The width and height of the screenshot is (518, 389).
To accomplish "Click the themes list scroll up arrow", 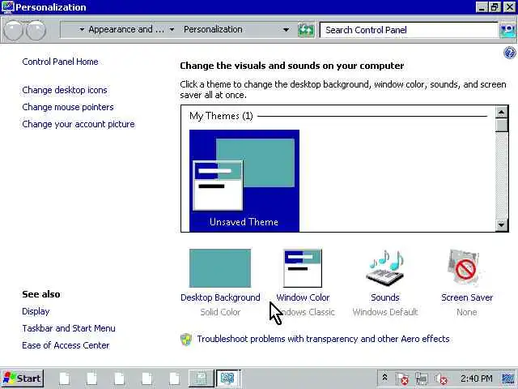I will pyautogui.click(x=501, y=113).
